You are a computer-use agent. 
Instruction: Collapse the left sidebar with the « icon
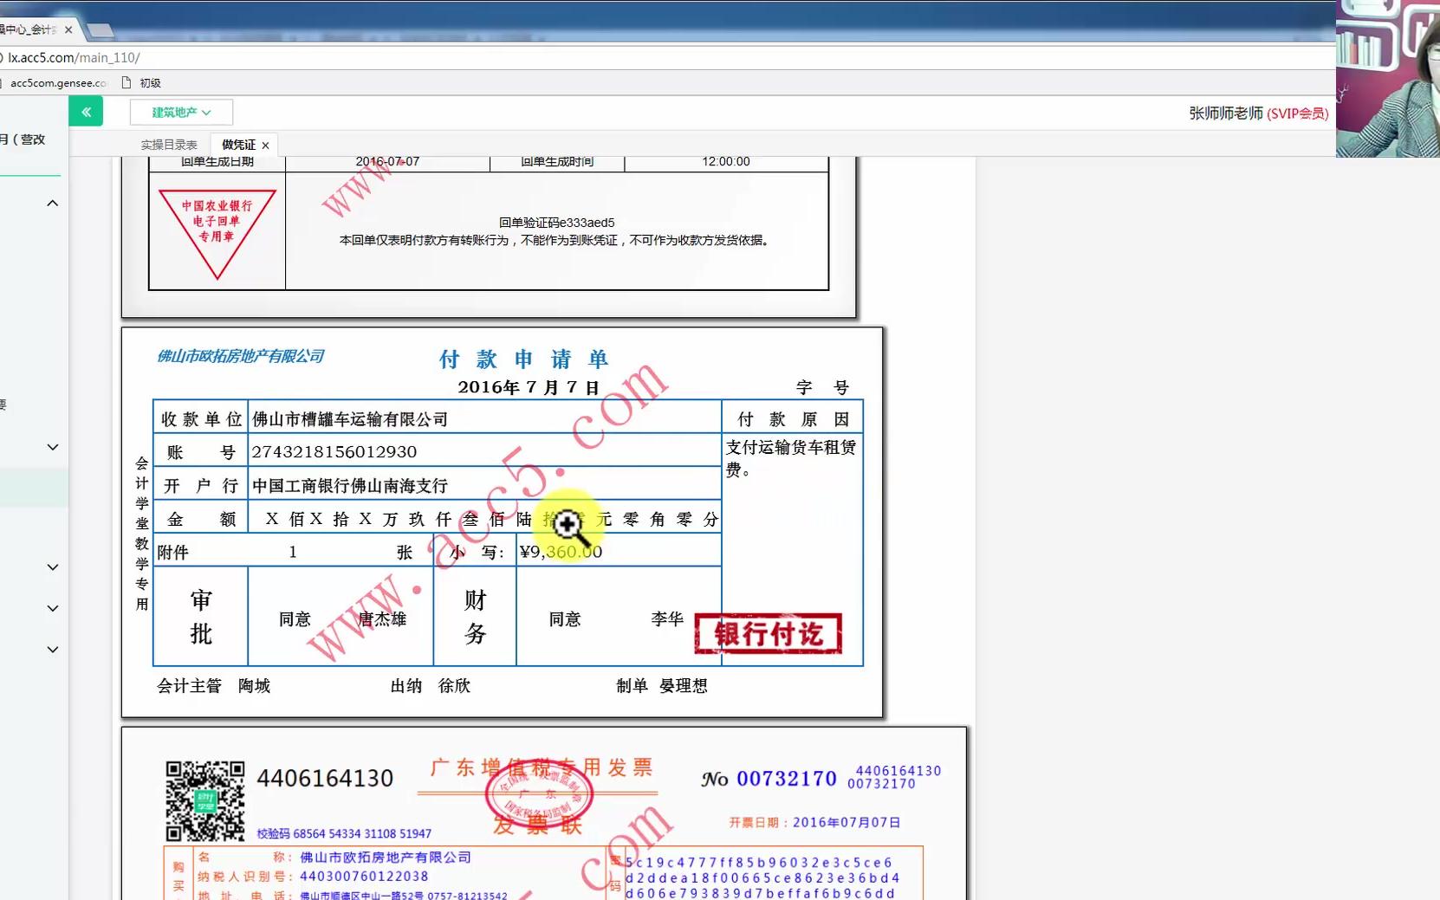[x=85, y=111]
